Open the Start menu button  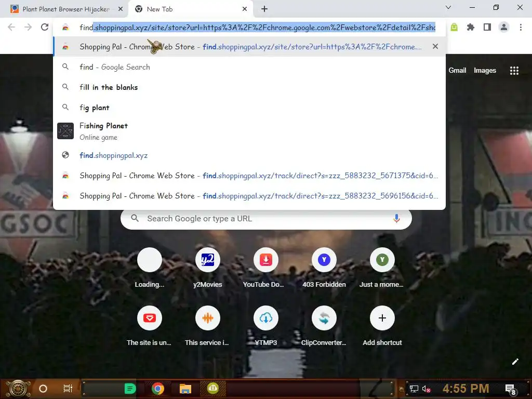point(18,389)
